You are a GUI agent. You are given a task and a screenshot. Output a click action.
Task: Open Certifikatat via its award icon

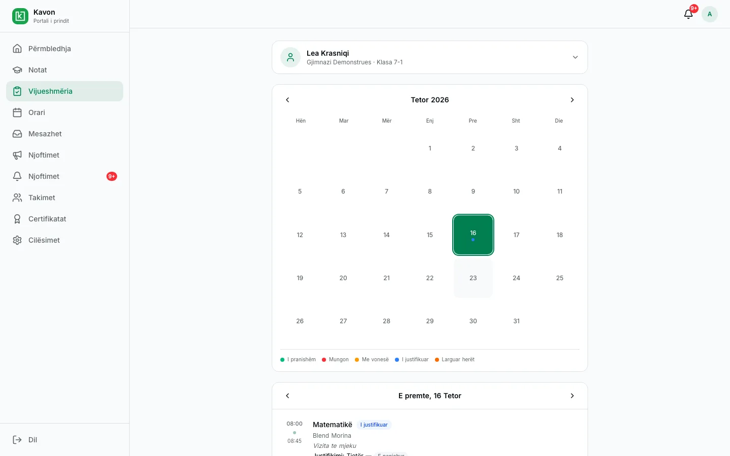point(17,219)
